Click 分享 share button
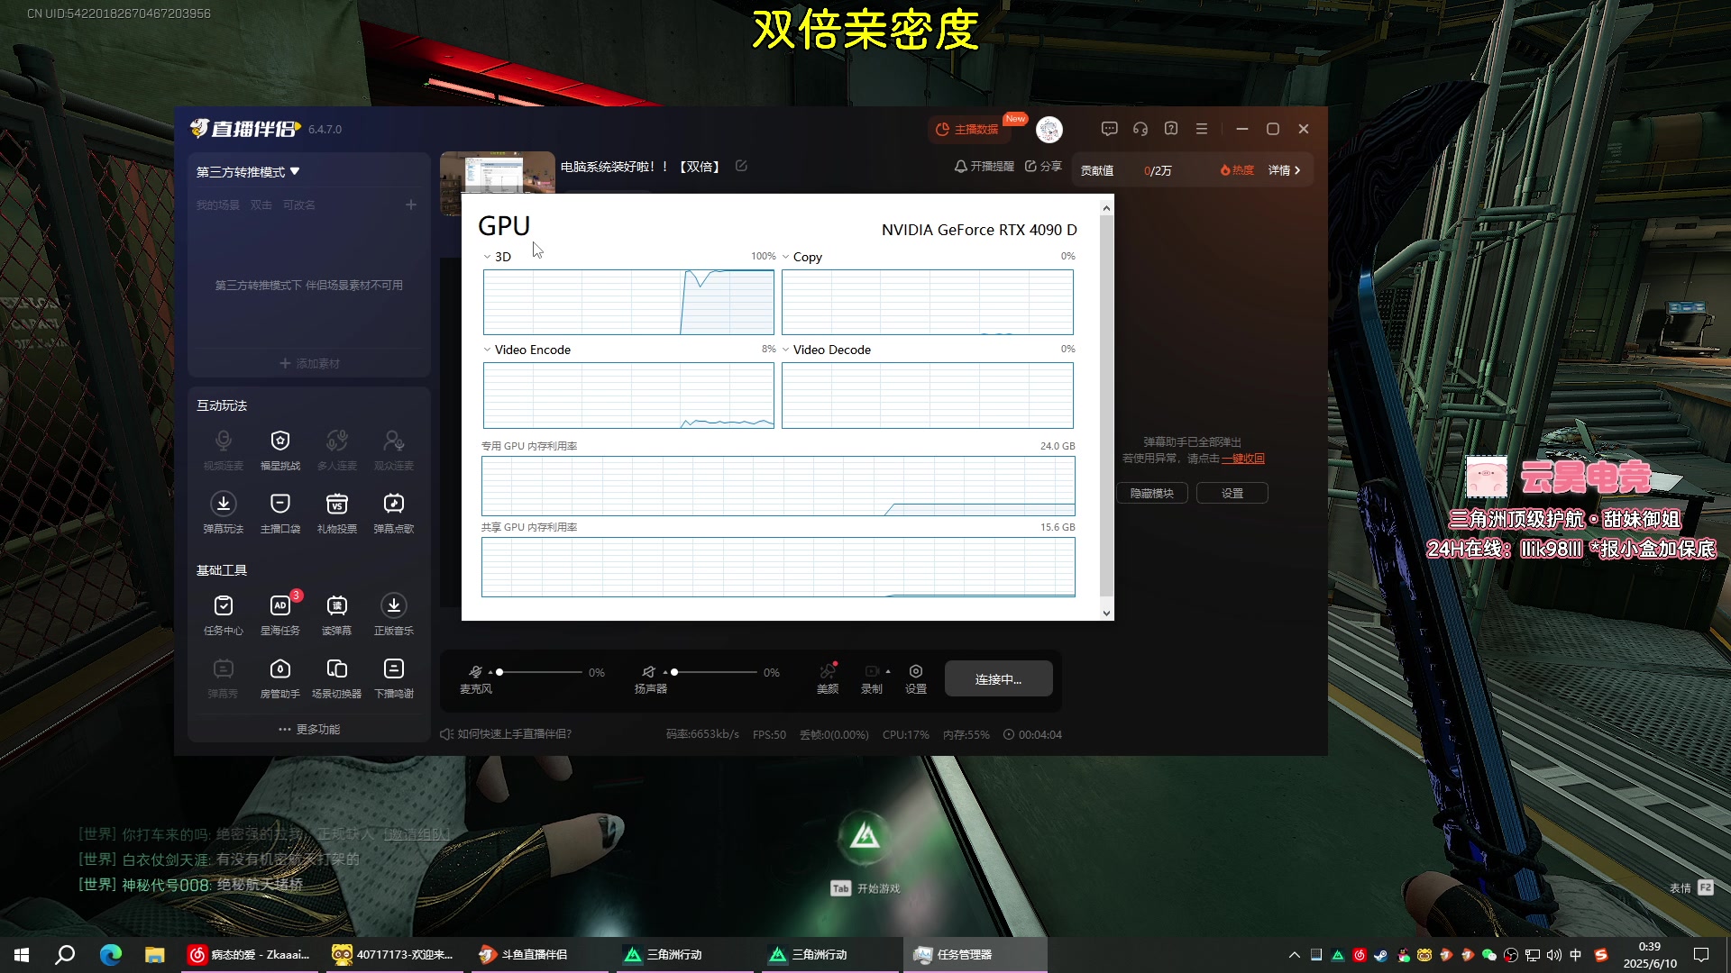The width and height of the screenshot is (1731, 973). click(x=1043, y=167)
